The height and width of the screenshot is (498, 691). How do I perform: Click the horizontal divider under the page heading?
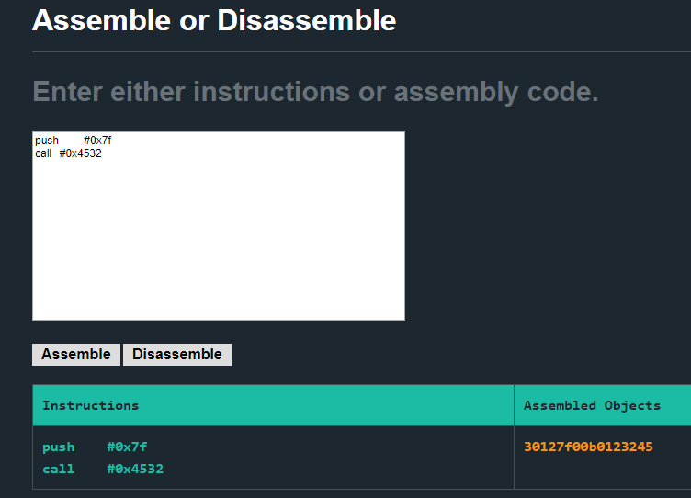point(361,52)
